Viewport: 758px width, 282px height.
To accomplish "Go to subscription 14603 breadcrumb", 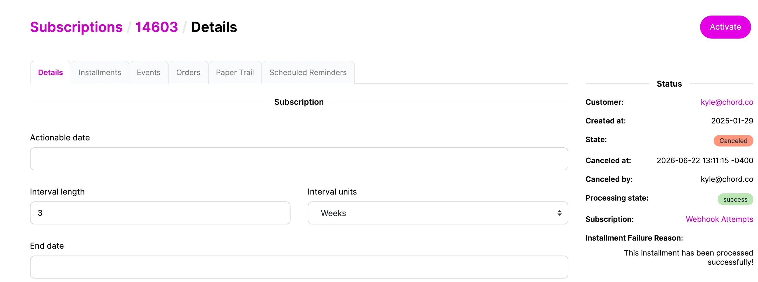I will 156,27.
